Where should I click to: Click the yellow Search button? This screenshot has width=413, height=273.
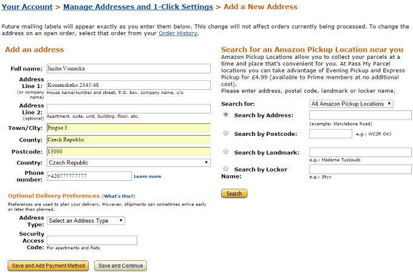(234, 194)
